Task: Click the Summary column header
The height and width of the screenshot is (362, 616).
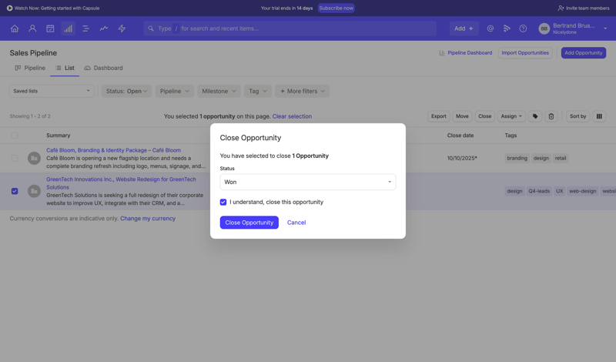Action: pyautogui.click(x=59, y=136)
